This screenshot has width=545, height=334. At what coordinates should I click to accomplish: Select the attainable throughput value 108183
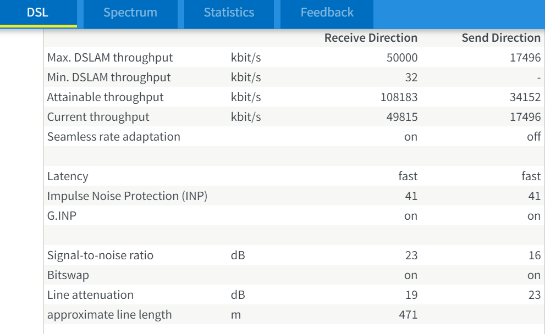[x=399, y=97]
